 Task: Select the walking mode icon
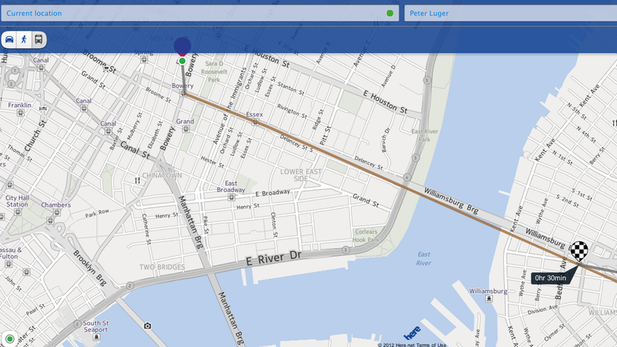[24, 39]
